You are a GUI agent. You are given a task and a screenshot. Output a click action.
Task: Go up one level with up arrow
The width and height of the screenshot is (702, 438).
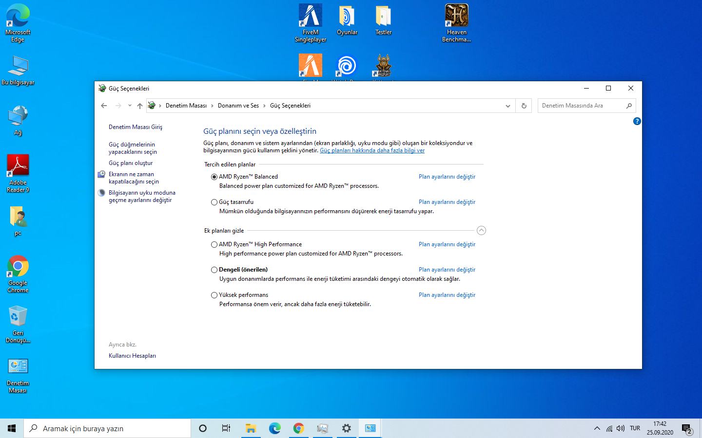pos(140,106)
